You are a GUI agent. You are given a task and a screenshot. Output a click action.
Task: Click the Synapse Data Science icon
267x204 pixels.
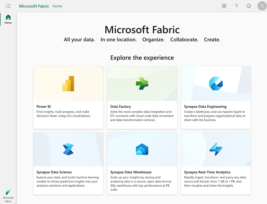tap(68, 149)
